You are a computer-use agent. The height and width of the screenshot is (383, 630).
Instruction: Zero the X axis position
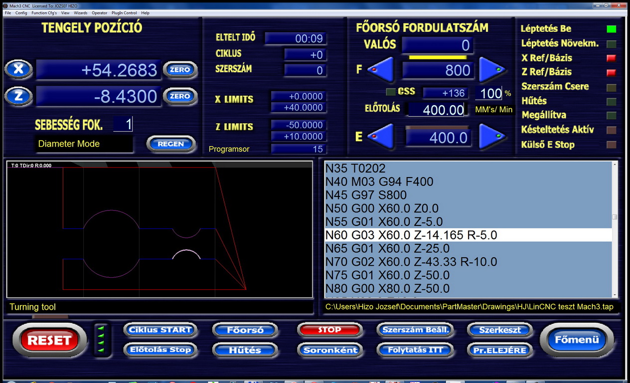click(180, 70)
